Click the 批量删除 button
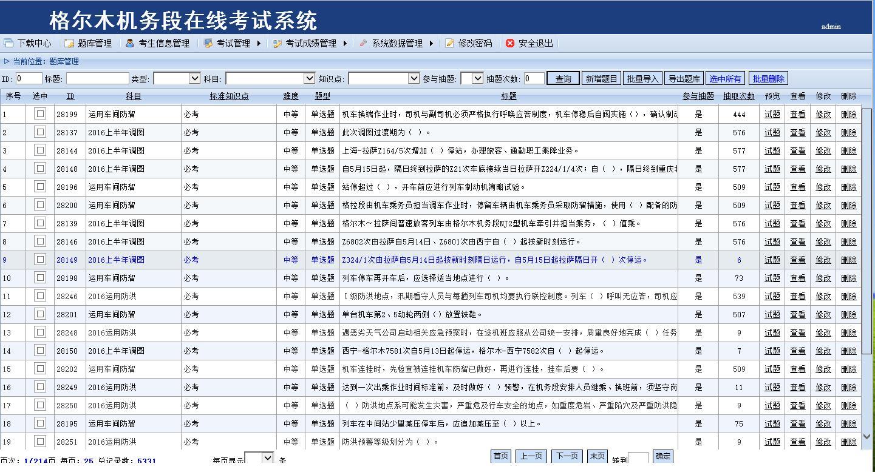875x472 pixels. 769,78
